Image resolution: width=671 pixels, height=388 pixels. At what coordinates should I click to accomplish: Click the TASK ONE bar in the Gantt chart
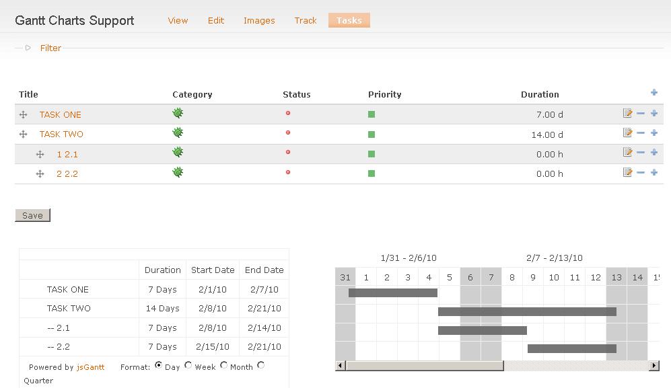pyautogui.click(x=393, y=293)
